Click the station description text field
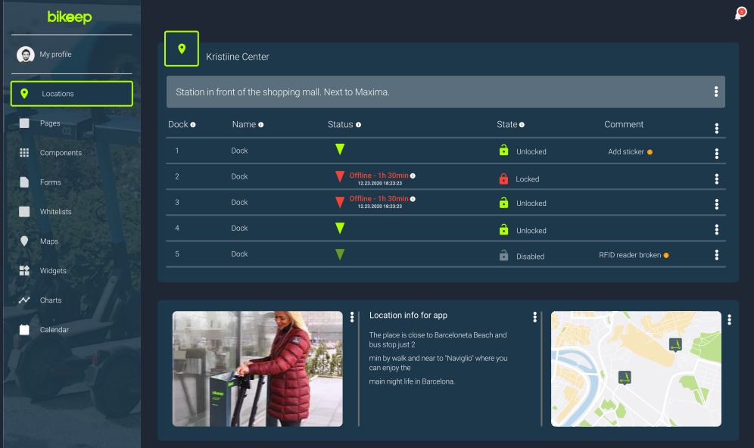The image size is (754, 448). (445, 92)
